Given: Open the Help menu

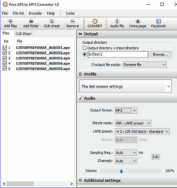Looking at the screenshot, I should 51,13.
